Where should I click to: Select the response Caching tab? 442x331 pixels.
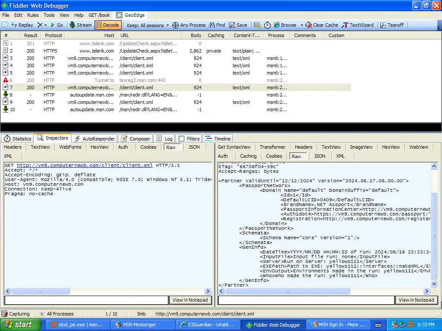[248, 156]
